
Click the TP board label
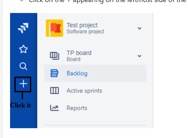click(x=79, y=53)
